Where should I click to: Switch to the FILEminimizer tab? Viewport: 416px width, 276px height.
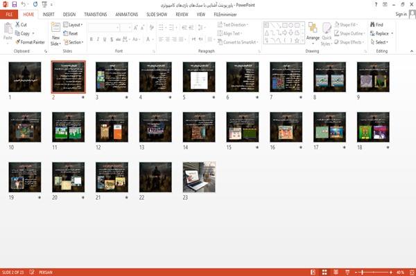pos(225,15)
